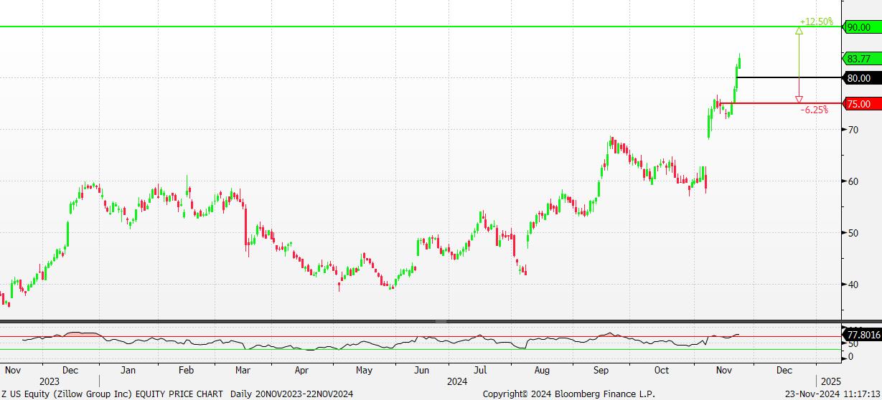Click the divider between price and RSI panes

[441, 322]
